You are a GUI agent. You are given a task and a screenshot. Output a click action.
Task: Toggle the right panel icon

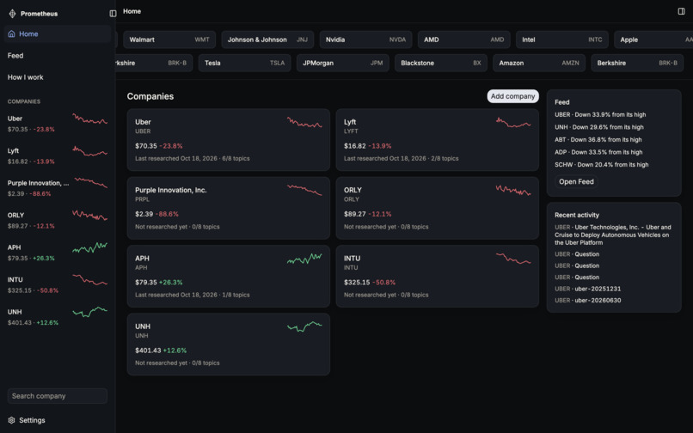click(681, 11)
